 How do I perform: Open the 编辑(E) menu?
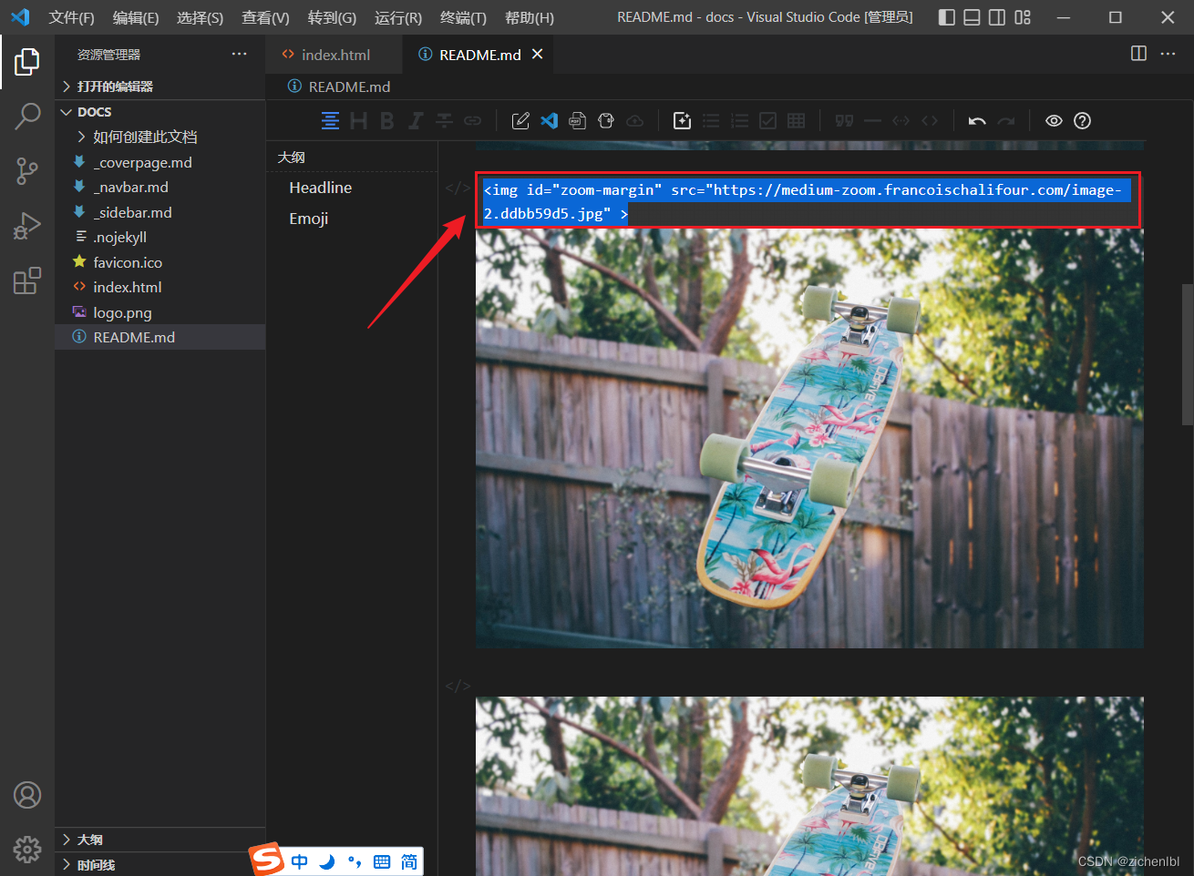pyautogui.click(x=136, y=17)
